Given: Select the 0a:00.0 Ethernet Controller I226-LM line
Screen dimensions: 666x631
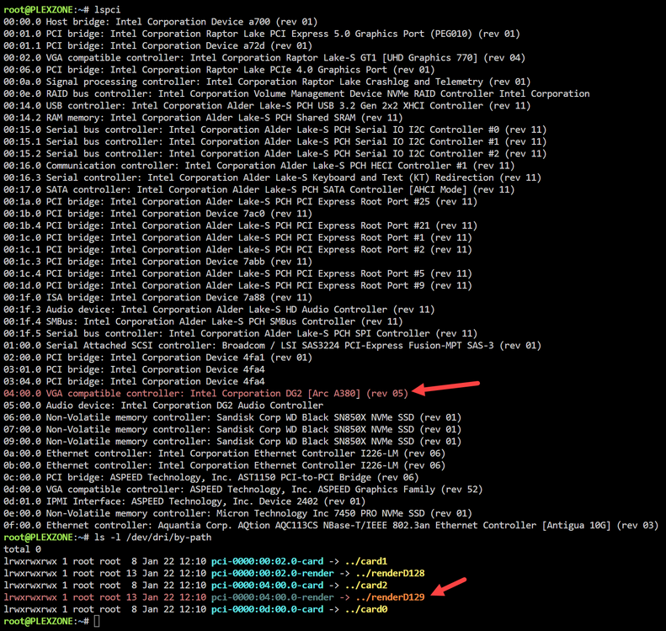Looking at the screenshot, I should [225, 453].
